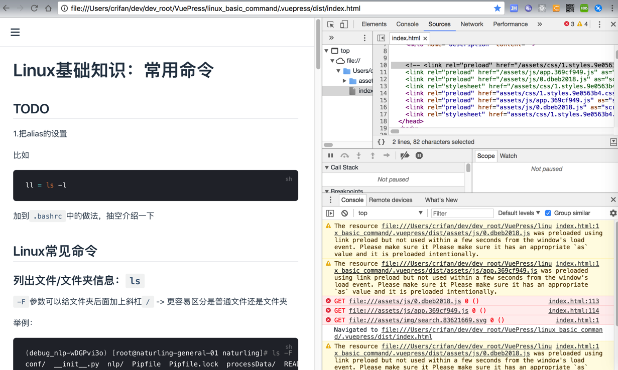
Task: Close the index.html editor tab
Action: click(x=425, y=39)
